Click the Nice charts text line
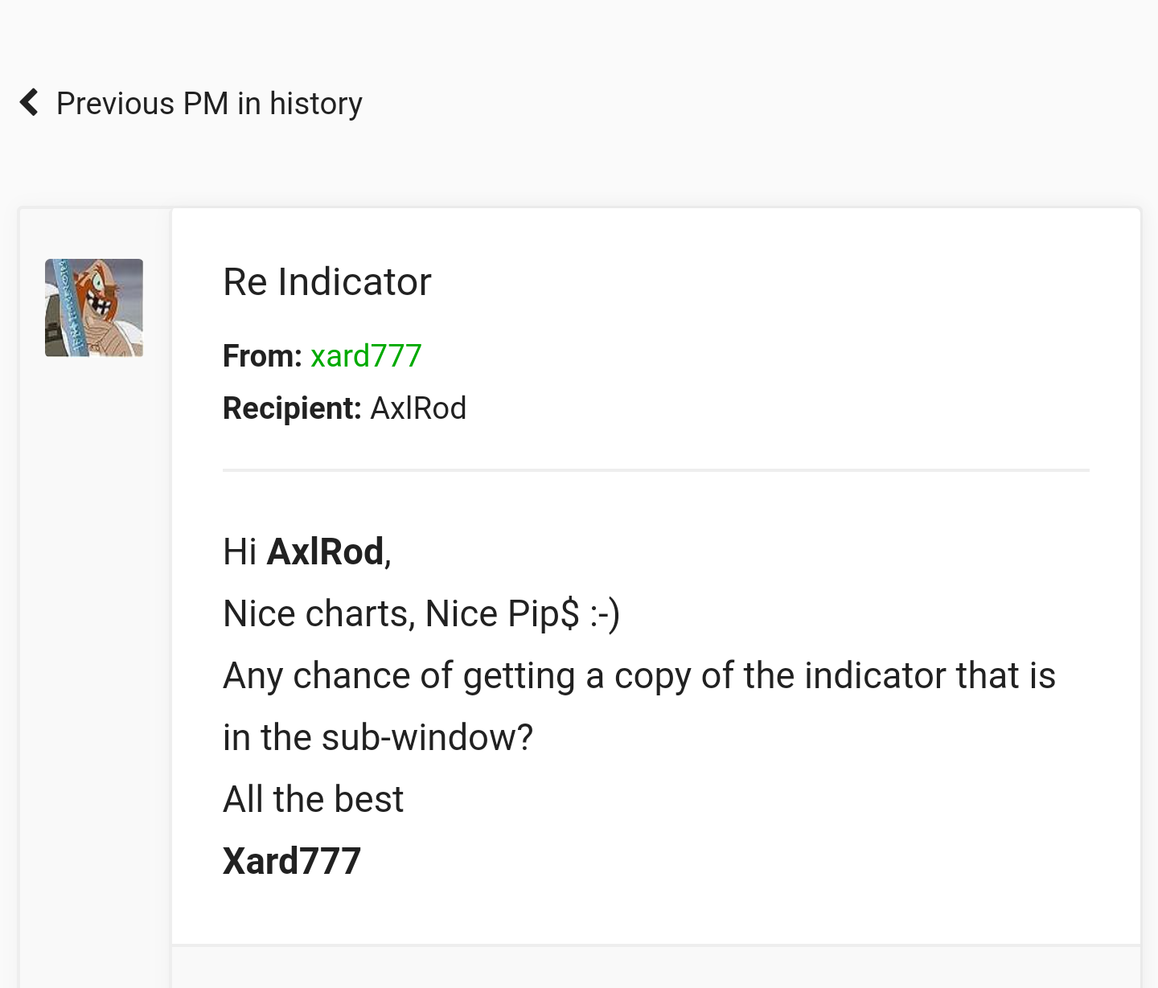Viewport: 1158px width, 988px height. pyautogui.click(x=318, y=614)
